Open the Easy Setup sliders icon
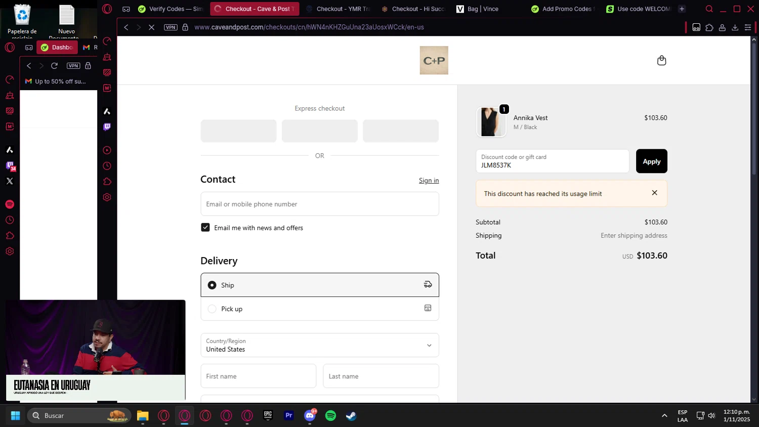The image size is (759, 427). (748, 27)
